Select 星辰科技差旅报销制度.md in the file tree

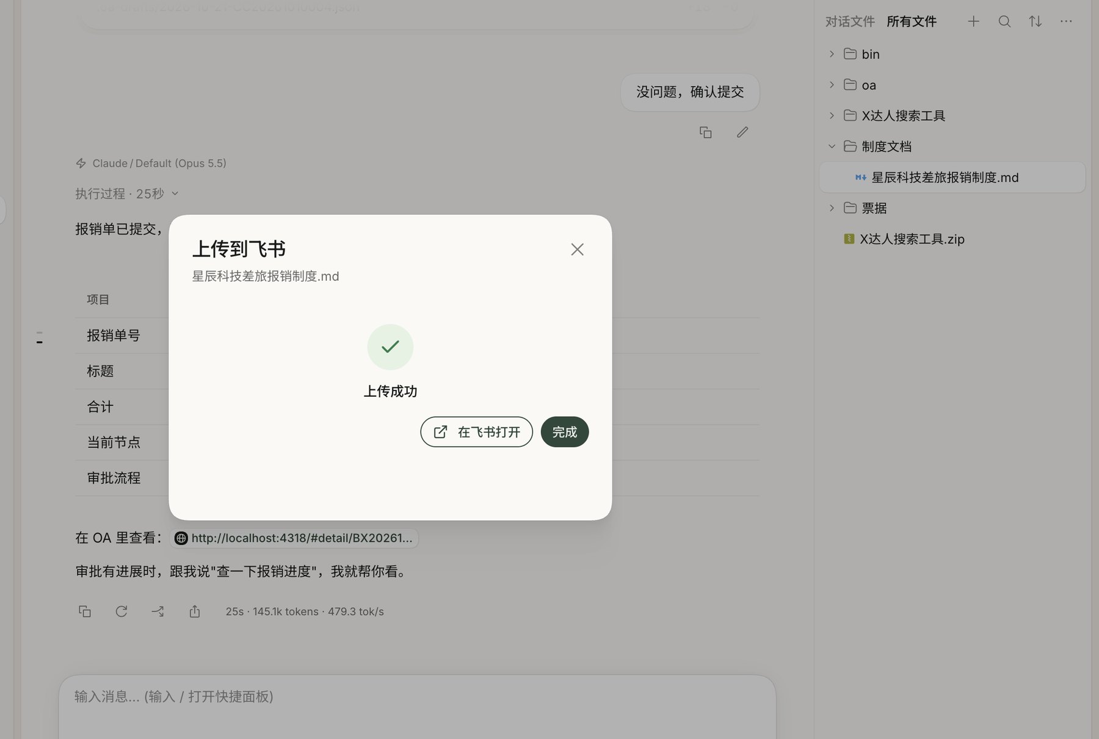click(x=952, y=177)
